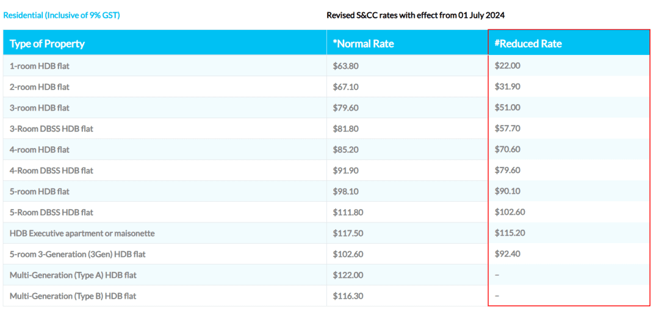Image resolution: width=659 pixels, height=312 pixels.
Task: Select the "2-room HDB flat" row label
Action: (x=39, y=87)
